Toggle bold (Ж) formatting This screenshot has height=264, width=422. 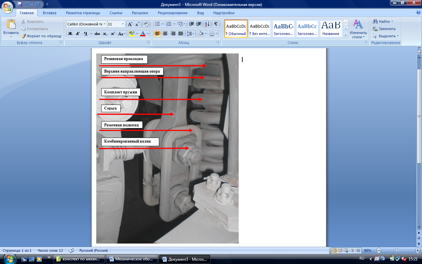pos(70,34)
